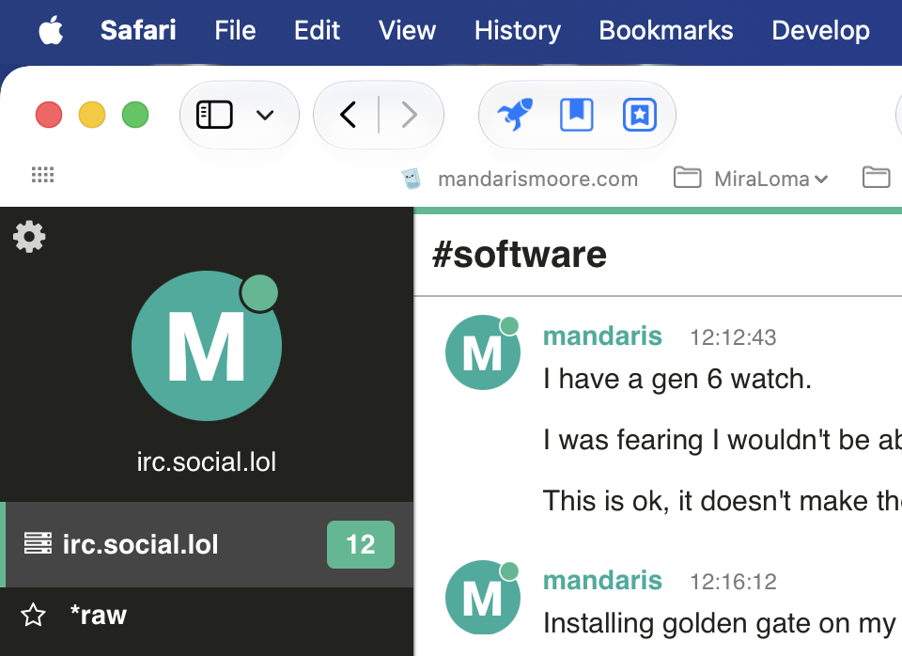Screen dimensions: 902x656
Task: Show the favorites grid icon
Action: (42, 175)
